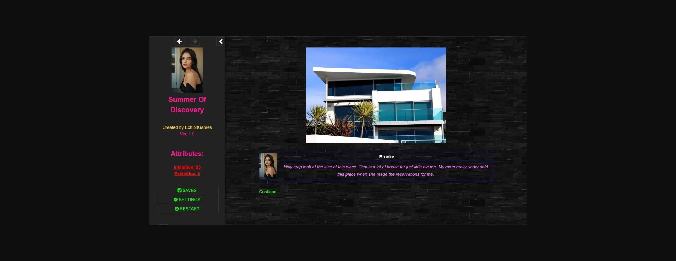Go forward using the right arrow

pos(195,41)
